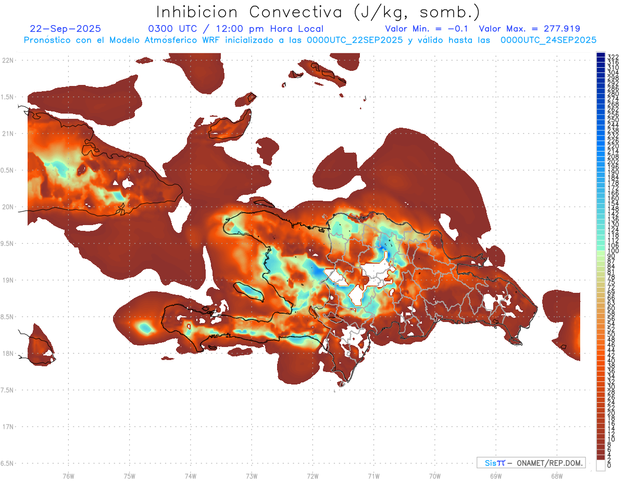Click the title "Inhibicion Convectiva (J/kg, somb.)"
Screen dimensions: 625x483
pyautogui.click(x=318, y=13)
